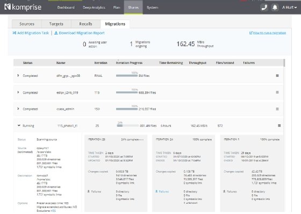Go to the Dashboard menu
Viewport: 301px width, 214px height.
tap(66, 8)
